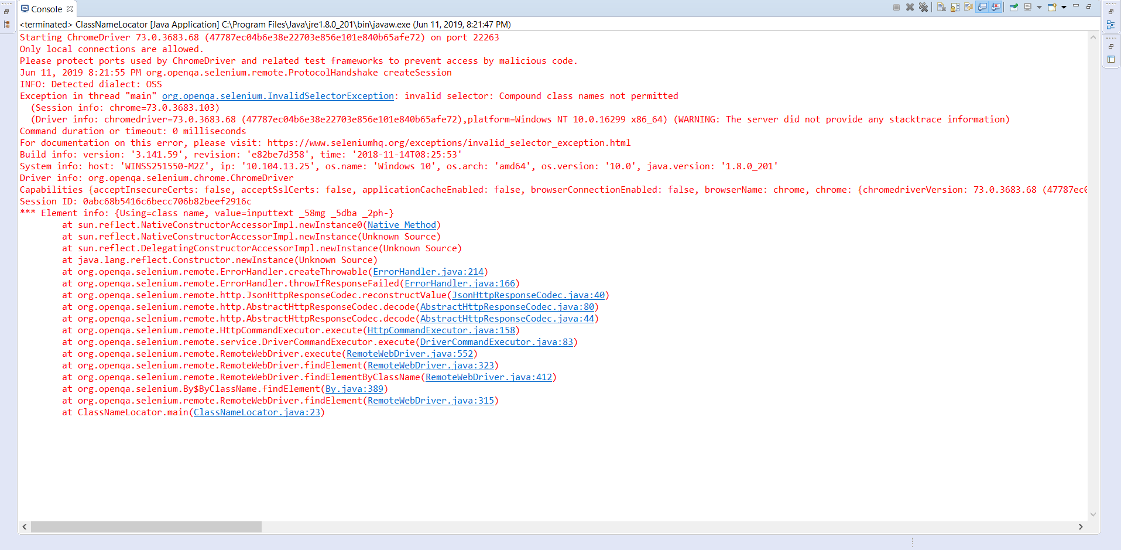Click the 'Session ID' line
The height and width of the screenshot is (550, 1121).
pyautogui.click(x=135, y=201)
